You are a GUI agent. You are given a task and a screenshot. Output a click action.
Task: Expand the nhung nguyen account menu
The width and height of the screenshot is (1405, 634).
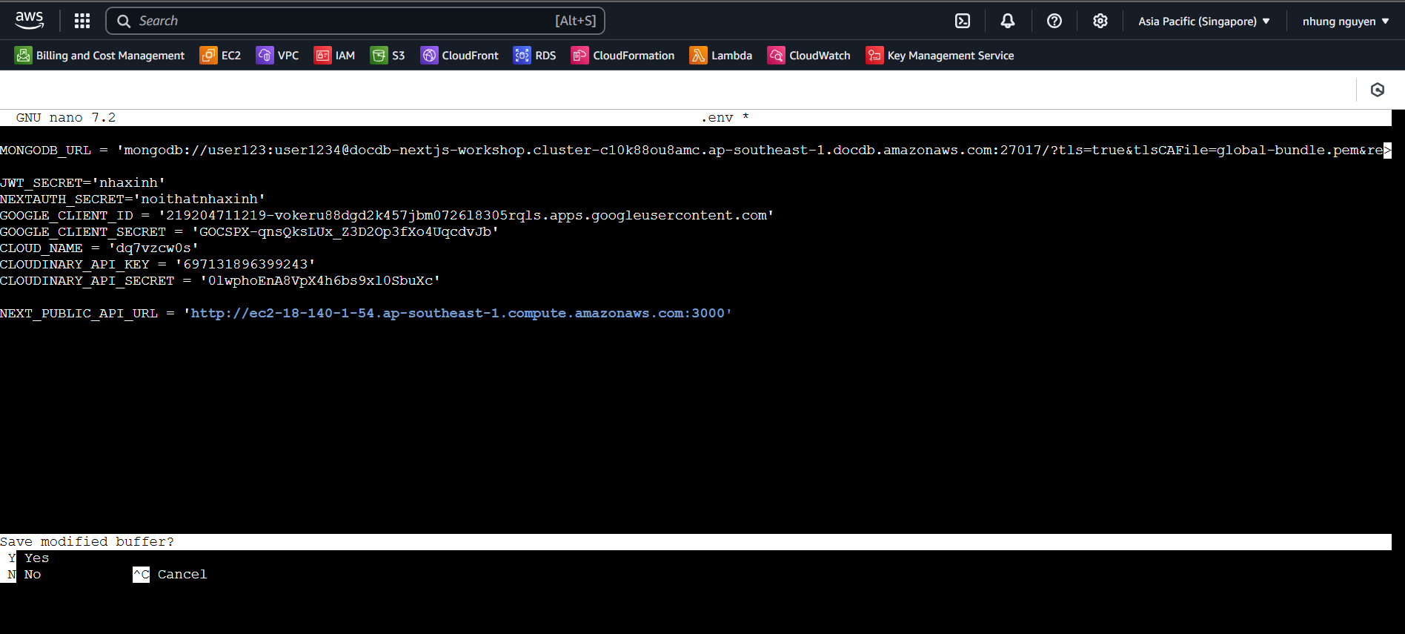(x=1346, y=22)
